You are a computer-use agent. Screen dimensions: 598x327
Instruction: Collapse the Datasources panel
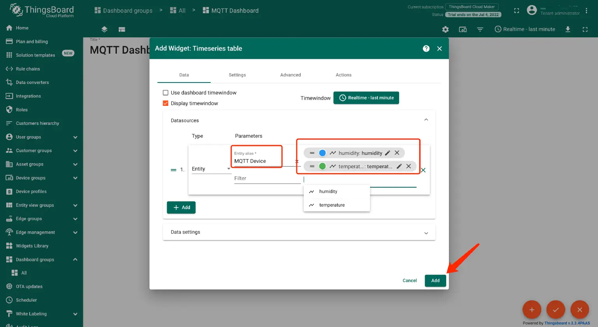426,120
